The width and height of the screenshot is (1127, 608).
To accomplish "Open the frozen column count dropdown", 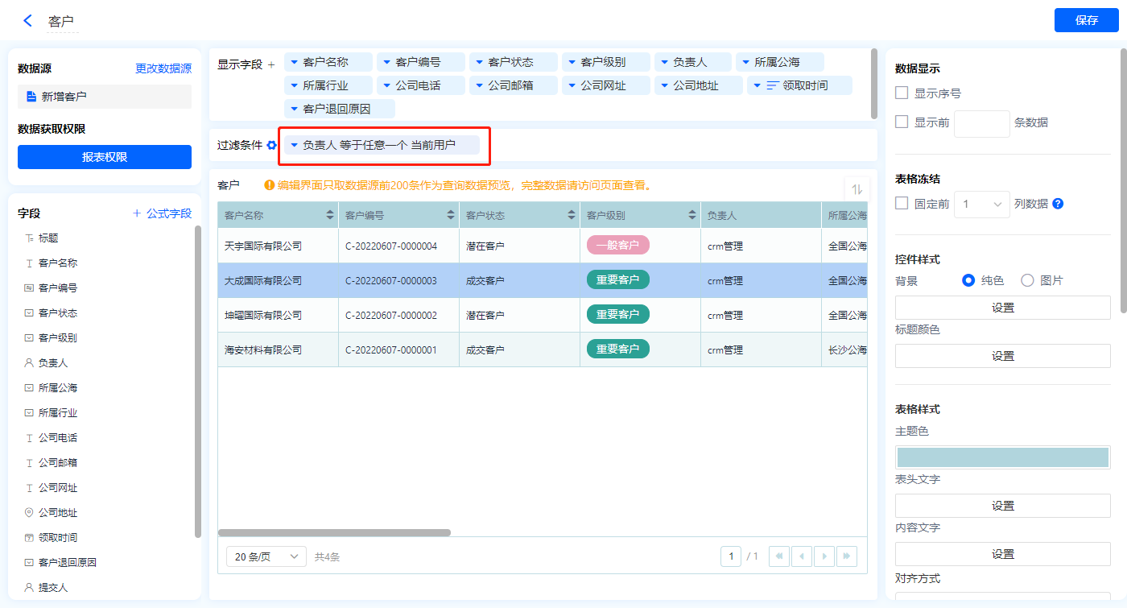I will pyautogui.click(x=982, y=205).
